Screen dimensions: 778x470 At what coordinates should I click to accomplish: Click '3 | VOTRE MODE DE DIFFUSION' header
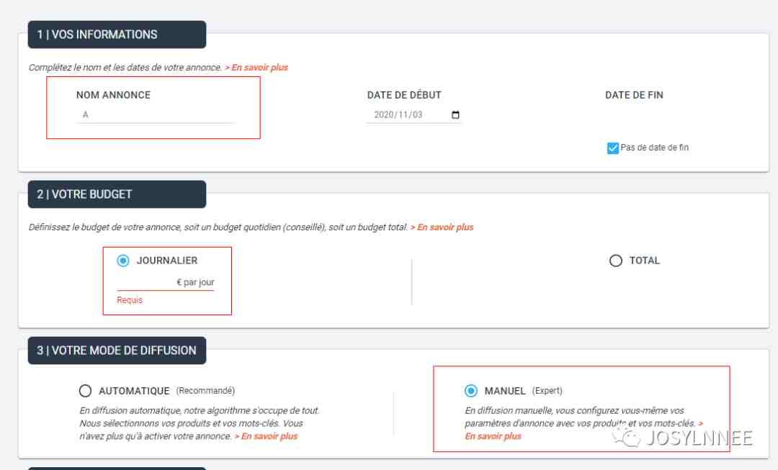pyautogui.click(x=117, y=351)
